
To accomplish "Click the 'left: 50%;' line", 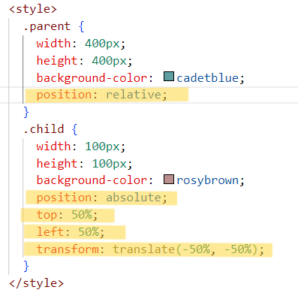I will 71,232.
